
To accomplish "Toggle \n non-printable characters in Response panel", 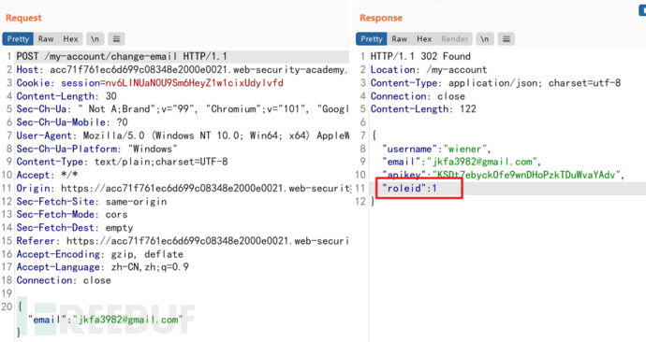I will coord(485,39).
